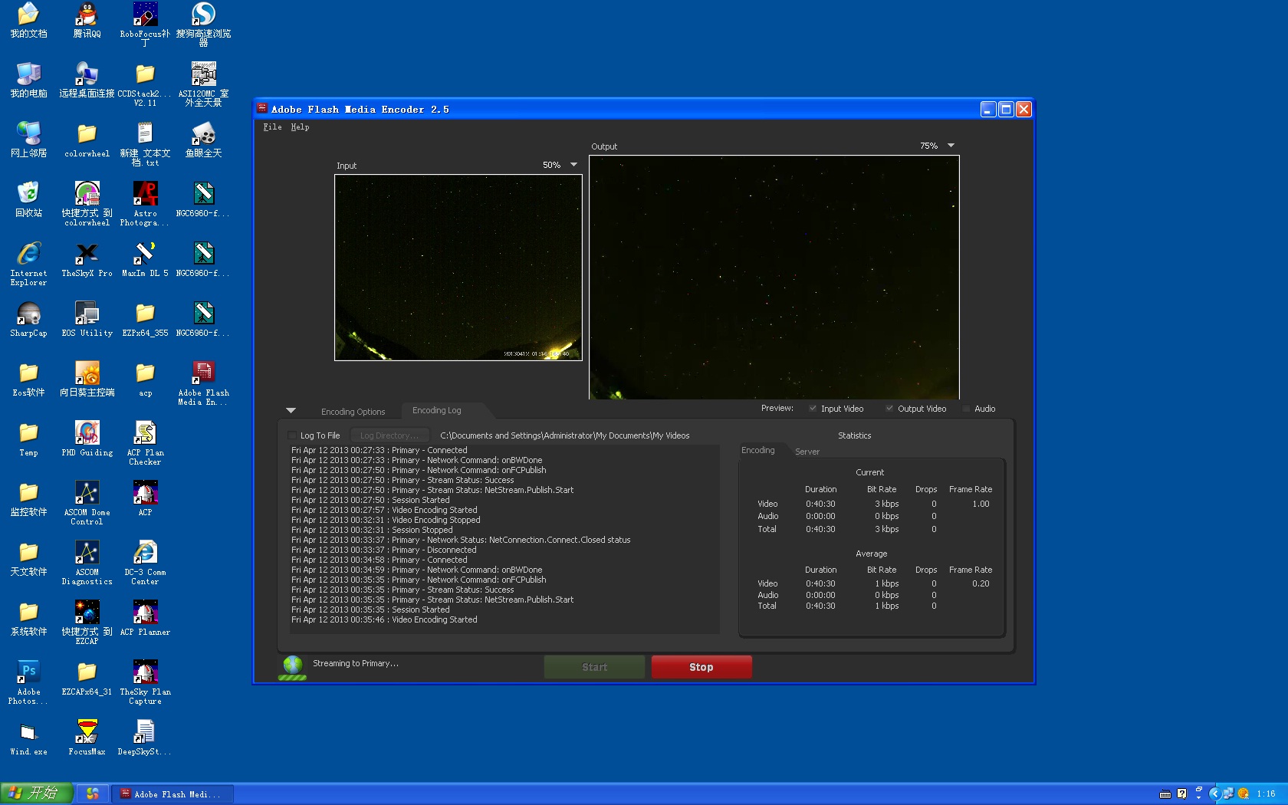The width and height of the screenshot is (1288, 805).
Task: Launch FocusMax desktop shortcut
Action: (x=87, y=738)
